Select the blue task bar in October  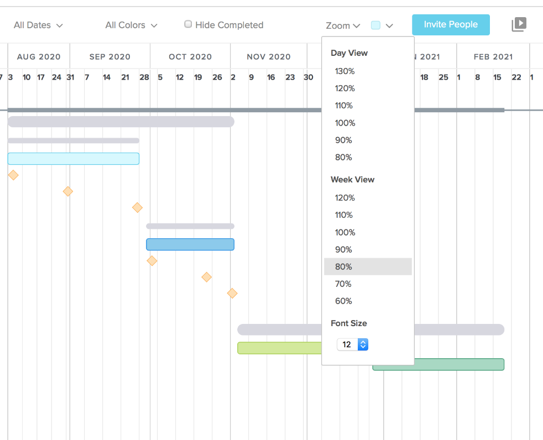[190, 244]
